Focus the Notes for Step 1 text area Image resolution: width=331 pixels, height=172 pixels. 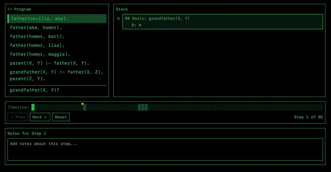pyautogui.click(x=165, y=149)
